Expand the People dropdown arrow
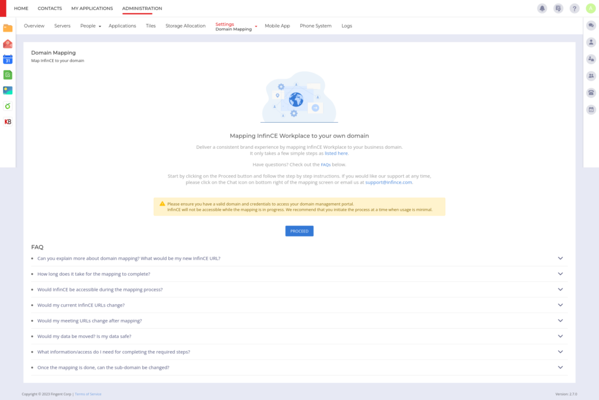Screen dimensions: 599x400 pyautogui.click(x=99, y=26)
